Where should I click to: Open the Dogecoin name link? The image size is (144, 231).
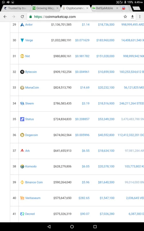click(31, 135)
